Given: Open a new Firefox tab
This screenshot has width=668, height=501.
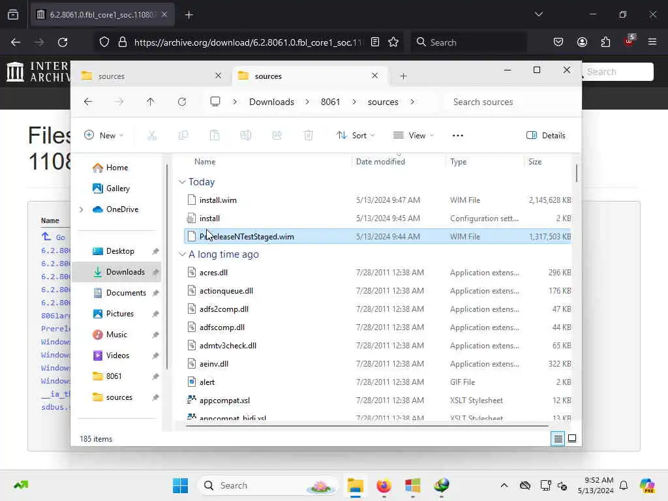Looking at the screenshot, I should [189, 15].
